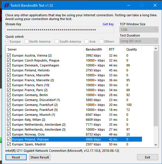
Task: Click the scrollbar down arrow
Action: [156, 145]
